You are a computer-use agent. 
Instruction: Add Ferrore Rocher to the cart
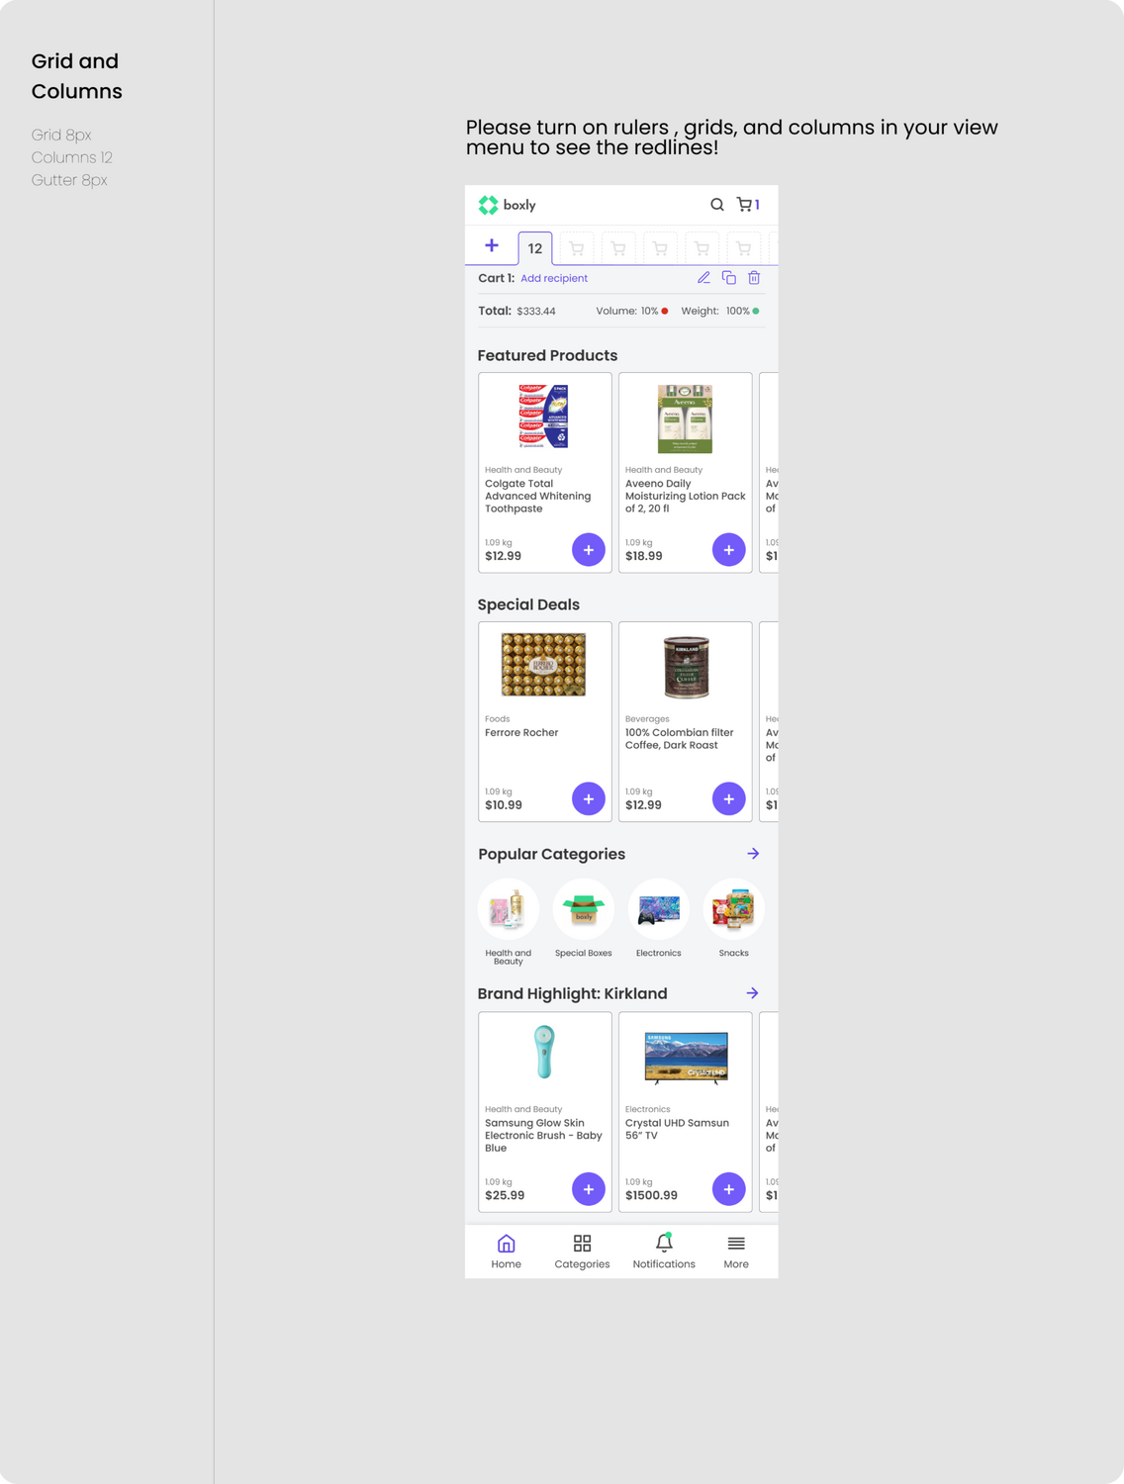(589, 799)
